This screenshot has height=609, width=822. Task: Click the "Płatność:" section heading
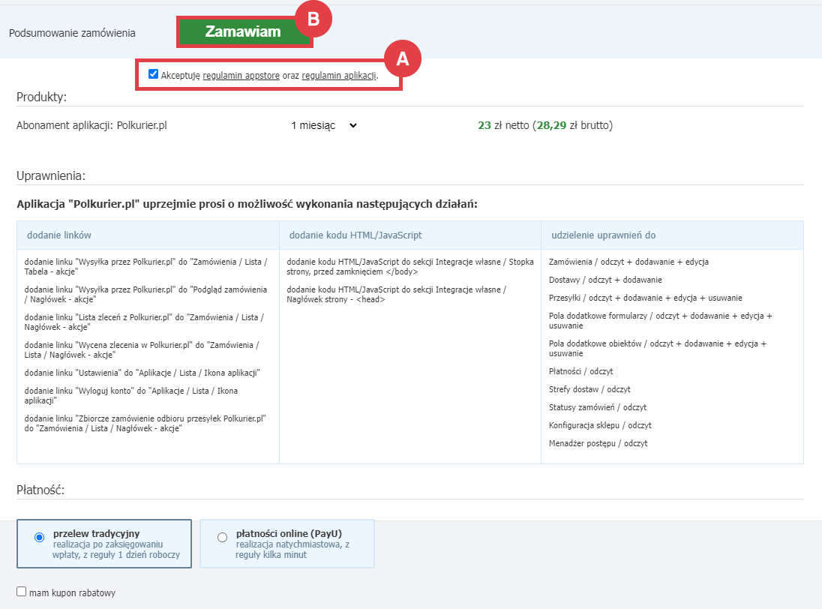[37, 487]
